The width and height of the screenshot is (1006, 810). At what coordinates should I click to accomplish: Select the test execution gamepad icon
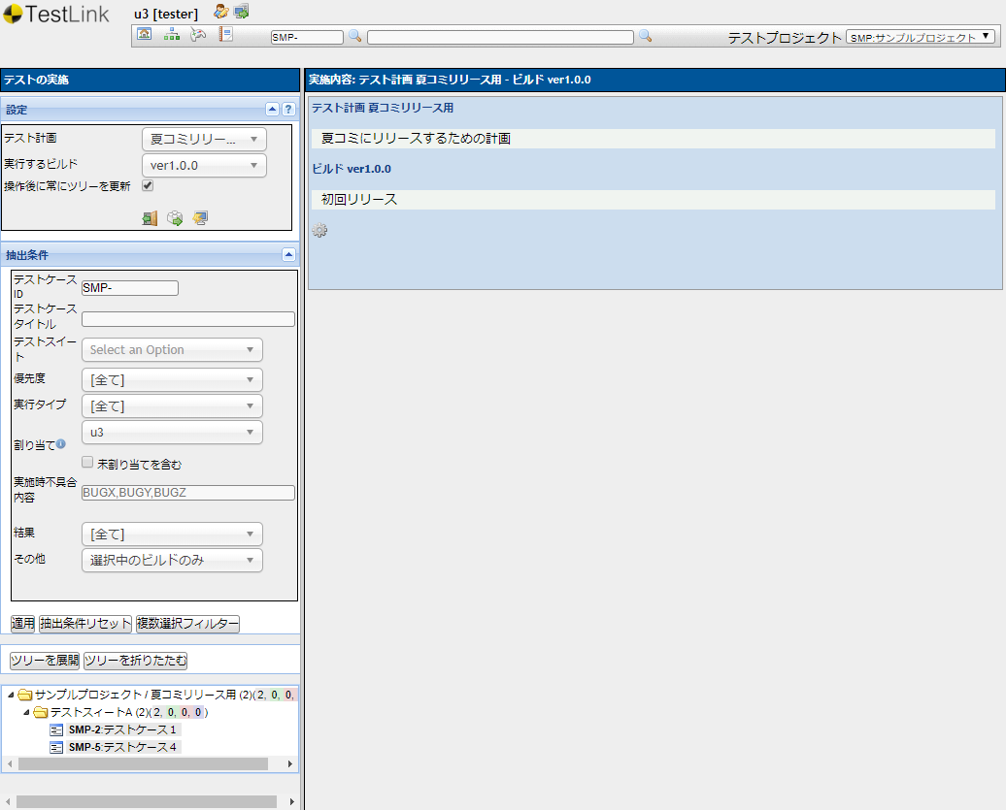pyautogui.click(x=198, y=34)
